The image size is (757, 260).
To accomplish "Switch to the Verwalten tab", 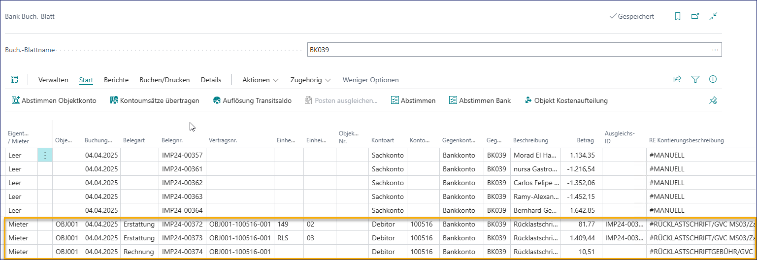I will pyautogui.click(x=53, y=80).
